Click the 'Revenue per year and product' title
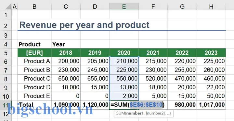 point(84,25)
